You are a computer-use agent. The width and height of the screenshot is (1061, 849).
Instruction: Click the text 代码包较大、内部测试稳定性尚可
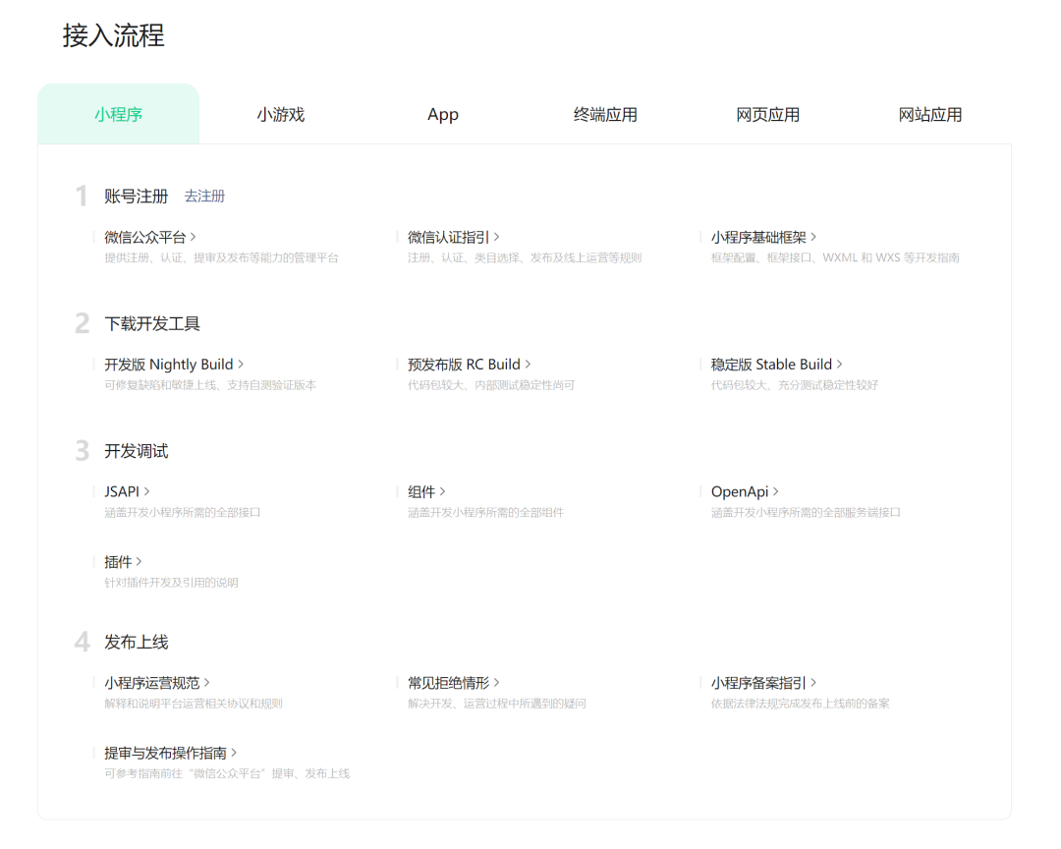(491, 385)
